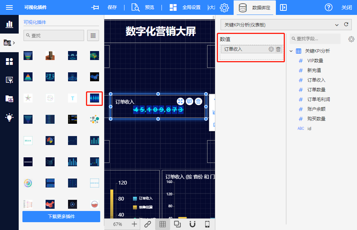Open 全局设置 in the top toolbar

click(185, 7)
